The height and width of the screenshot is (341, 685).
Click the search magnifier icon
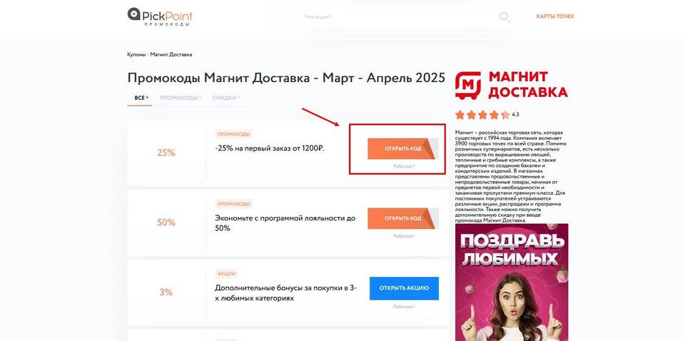coord(504,16)
